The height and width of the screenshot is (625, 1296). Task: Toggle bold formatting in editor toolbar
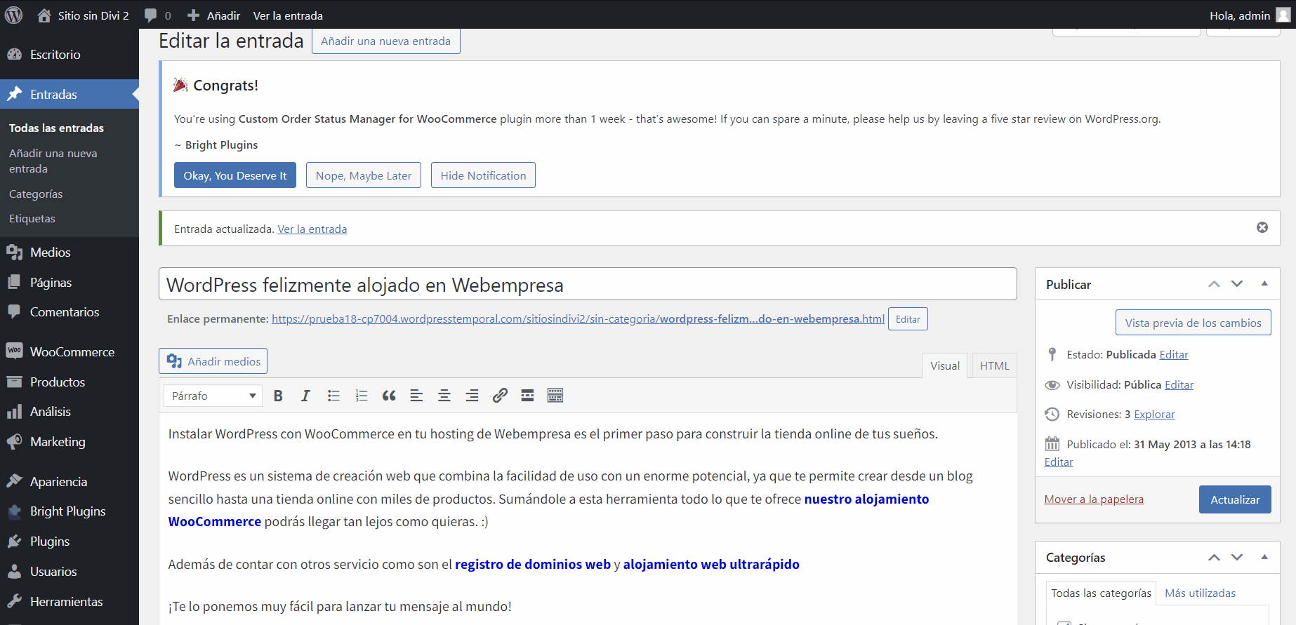click(x=278, y=396)
